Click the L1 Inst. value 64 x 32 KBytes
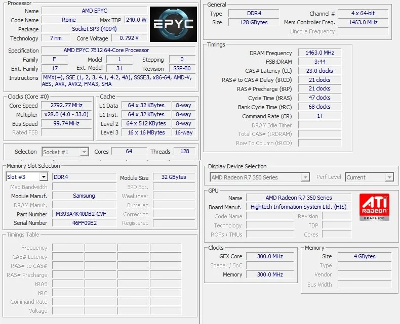Viewport: 400px width, 324px height. tap(146, 114)
